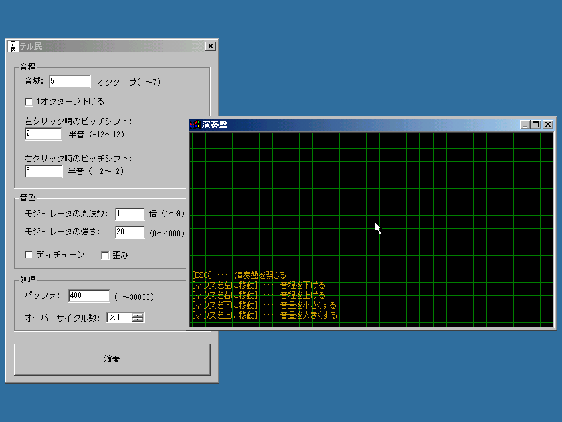Toggle the ディチューン checkbox
The image size is (562, 422).
(x=29, y=255)
